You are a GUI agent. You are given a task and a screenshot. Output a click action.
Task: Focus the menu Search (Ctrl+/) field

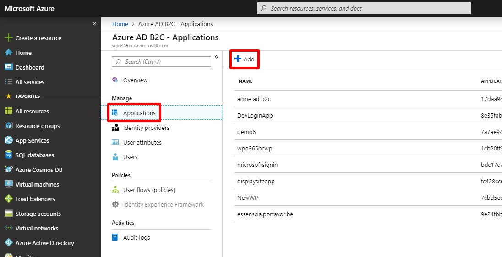pyautogui.click(x=161, y=62)
